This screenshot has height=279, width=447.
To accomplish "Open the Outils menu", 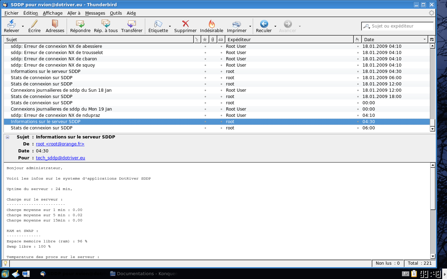I will click(x=116, y=13).
